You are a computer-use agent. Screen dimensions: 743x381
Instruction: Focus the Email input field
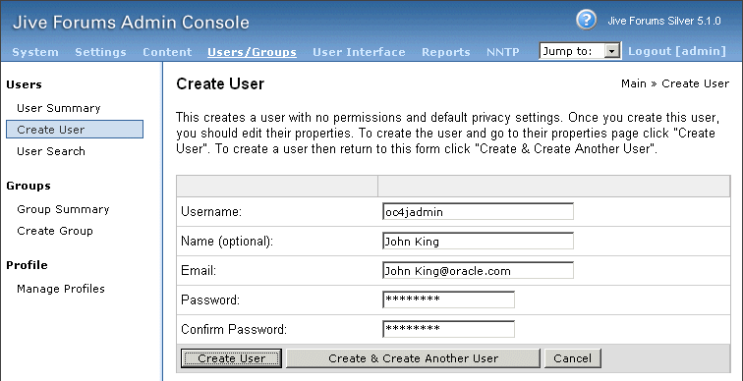[478, 271]
